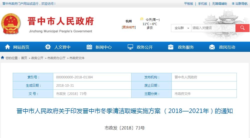Switch to 手机版 mobile version
This screenshot has width=250, height=138.
[202, 4]
